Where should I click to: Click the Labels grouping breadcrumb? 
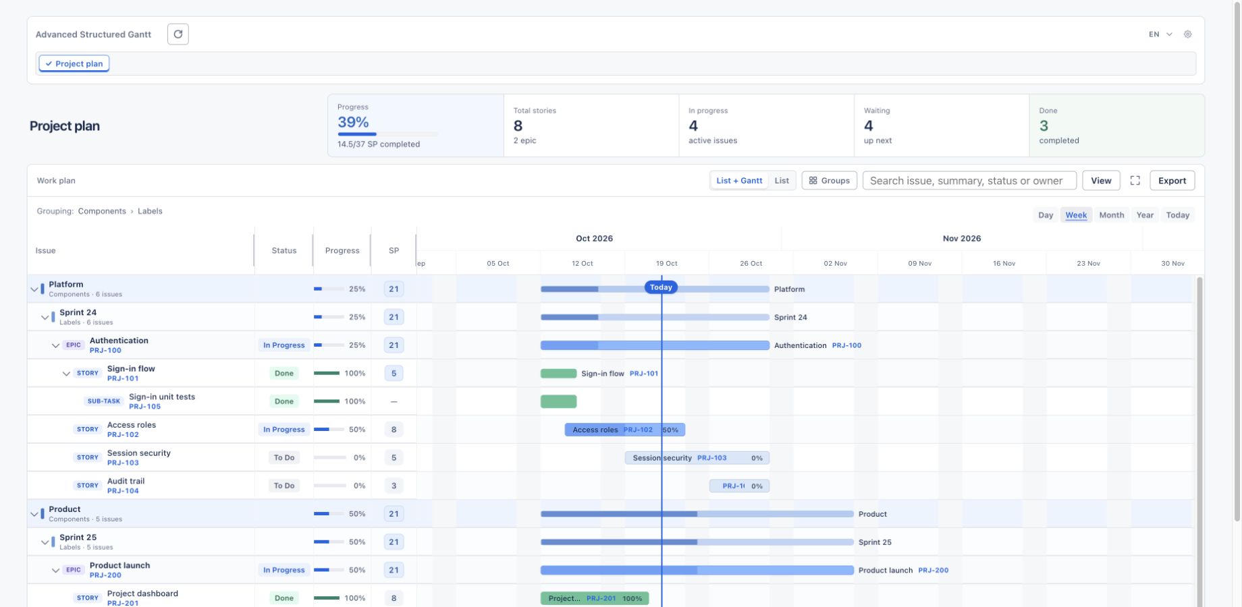pos(150,211)
